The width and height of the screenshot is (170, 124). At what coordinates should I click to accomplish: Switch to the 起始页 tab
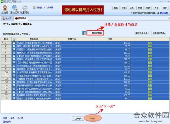click(x=7, y=18)
